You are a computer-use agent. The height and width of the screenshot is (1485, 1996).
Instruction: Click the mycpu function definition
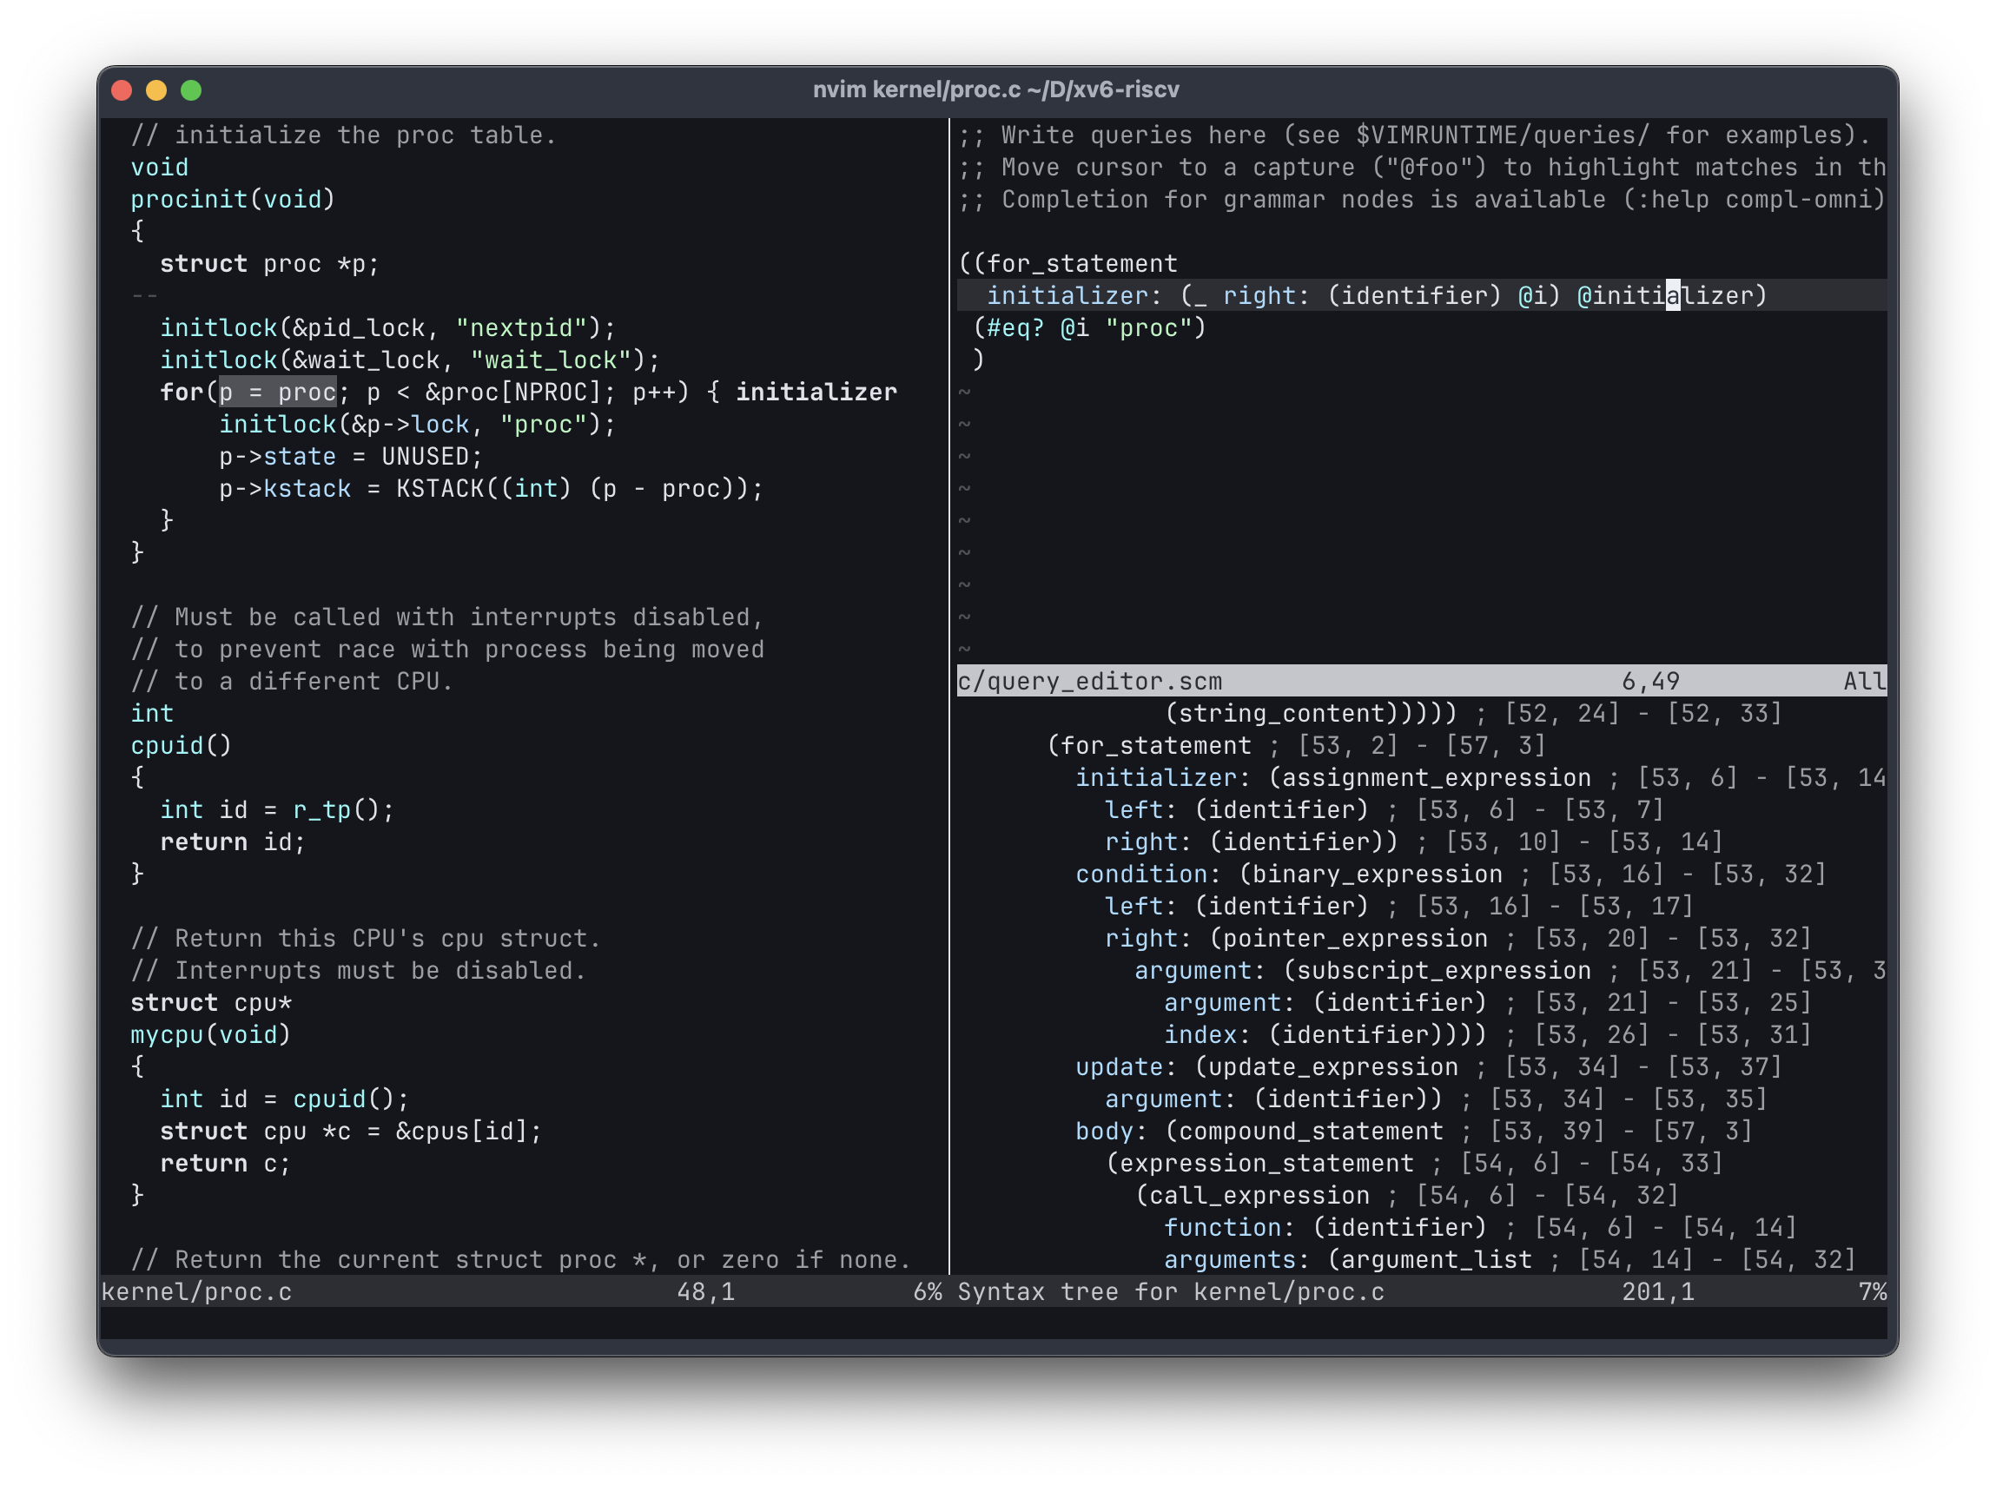coord(168,1034)
